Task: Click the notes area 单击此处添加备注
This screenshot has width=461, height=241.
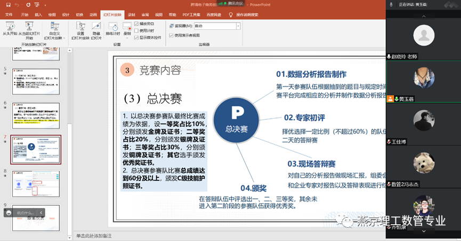Action: [x=213, y=235]
